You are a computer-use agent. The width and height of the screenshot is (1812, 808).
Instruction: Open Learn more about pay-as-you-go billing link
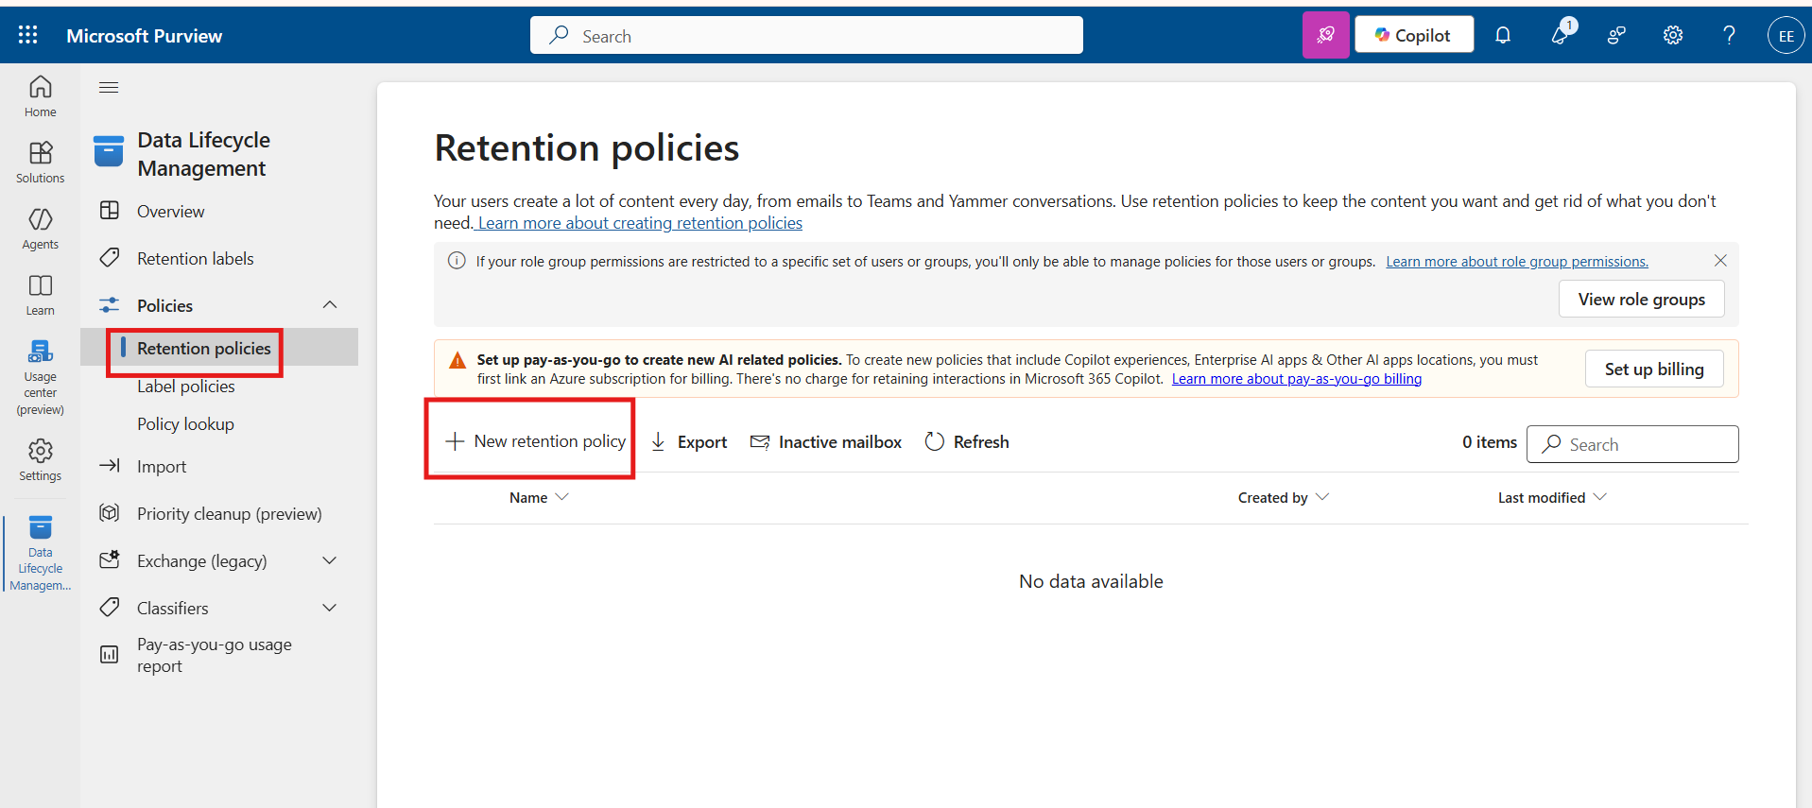pyautogui.click(x=1297, y=379)
